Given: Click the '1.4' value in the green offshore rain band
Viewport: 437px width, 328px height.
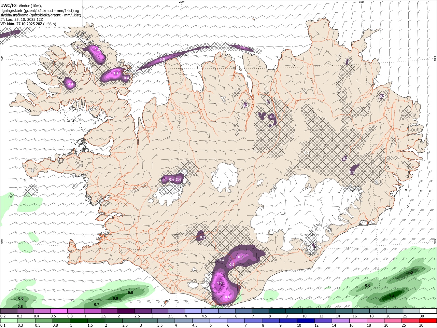Looking at the screenshot, I should coord(392,296).
